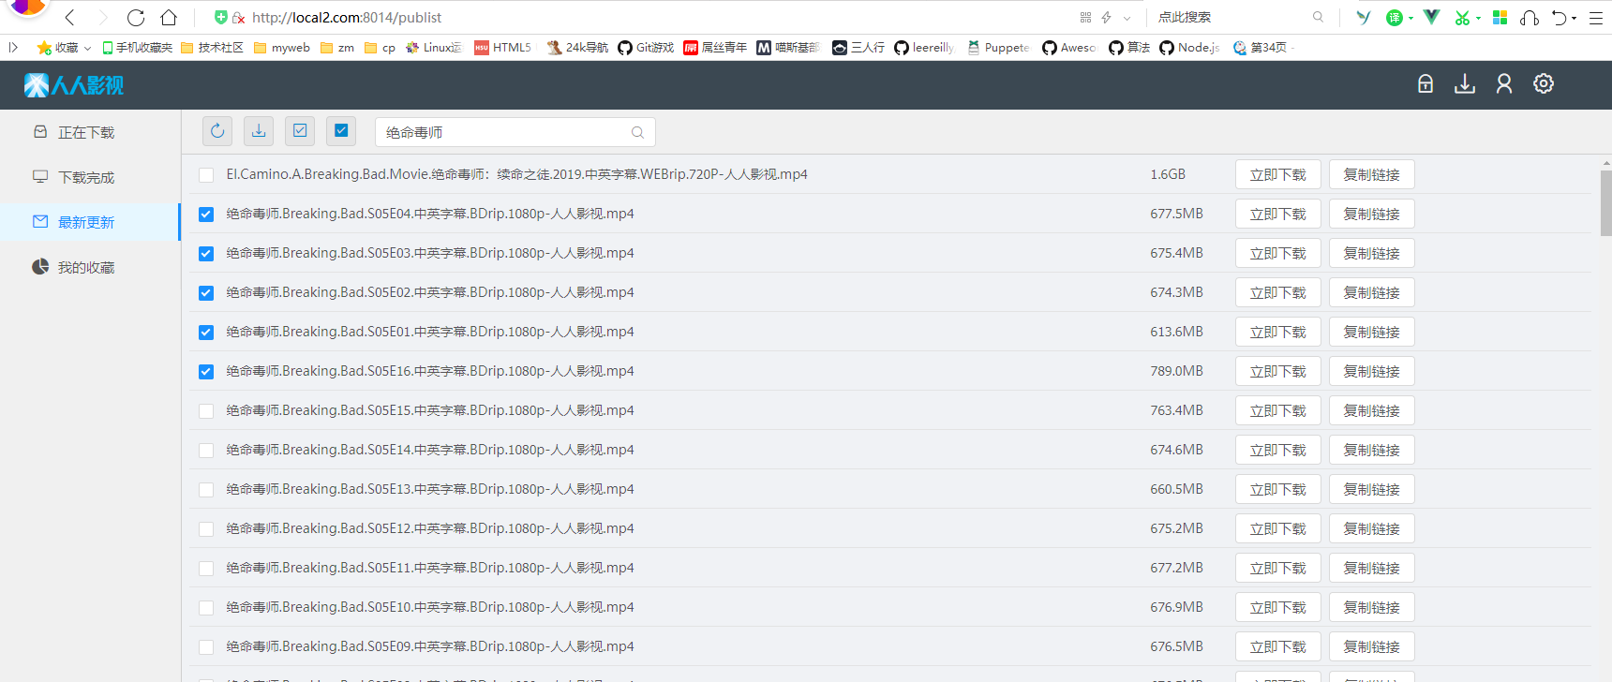Click the outlined select-all icon in the toolbar
Viewport: 1612px width, 682px height.
pyautogui.click(x=300, y=131)
